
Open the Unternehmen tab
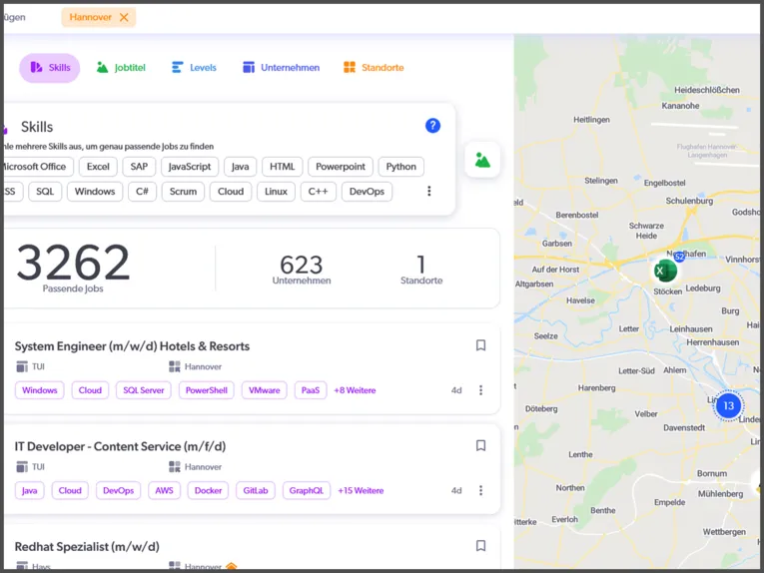[282, 68]
